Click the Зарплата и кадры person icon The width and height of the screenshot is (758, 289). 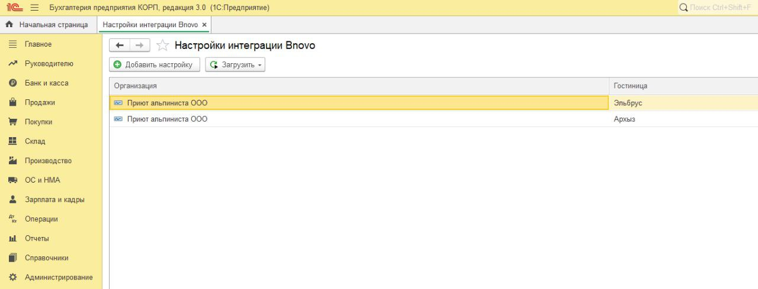tap(12, 200)
